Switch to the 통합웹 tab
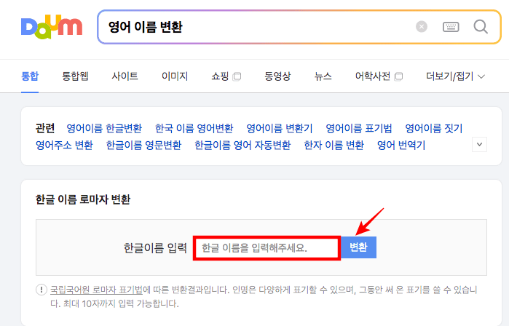Image resolution: width=509 pixels, height=326 pixels. tap(75, 76)
